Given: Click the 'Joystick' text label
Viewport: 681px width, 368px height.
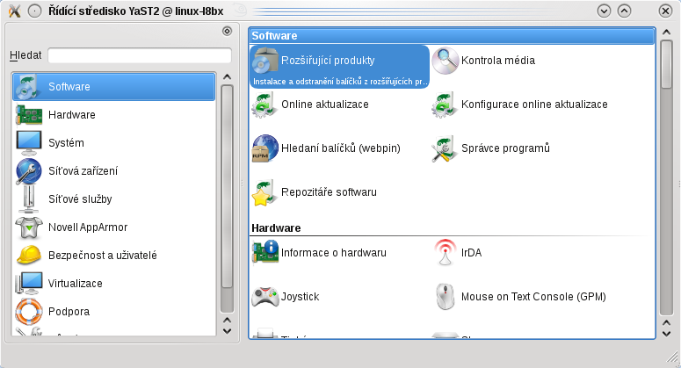Looking at the screenshot, I should 301,297.
